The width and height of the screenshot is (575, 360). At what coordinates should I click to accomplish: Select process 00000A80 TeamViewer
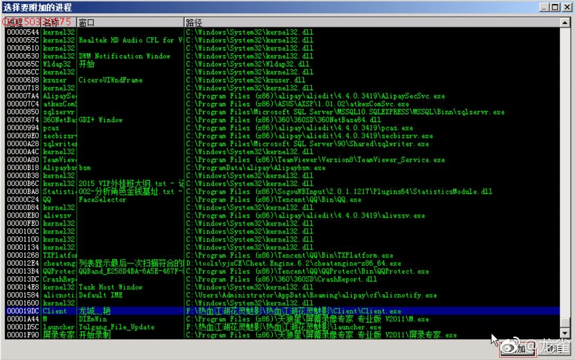pos(283,160)
